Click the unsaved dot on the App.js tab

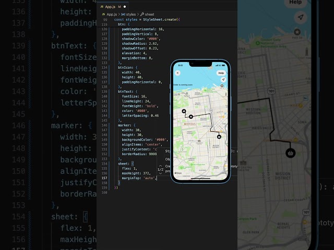tap(125, 7)
